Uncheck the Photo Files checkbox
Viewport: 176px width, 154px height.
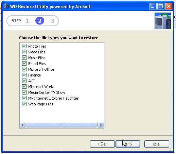[x=24, y=46]
